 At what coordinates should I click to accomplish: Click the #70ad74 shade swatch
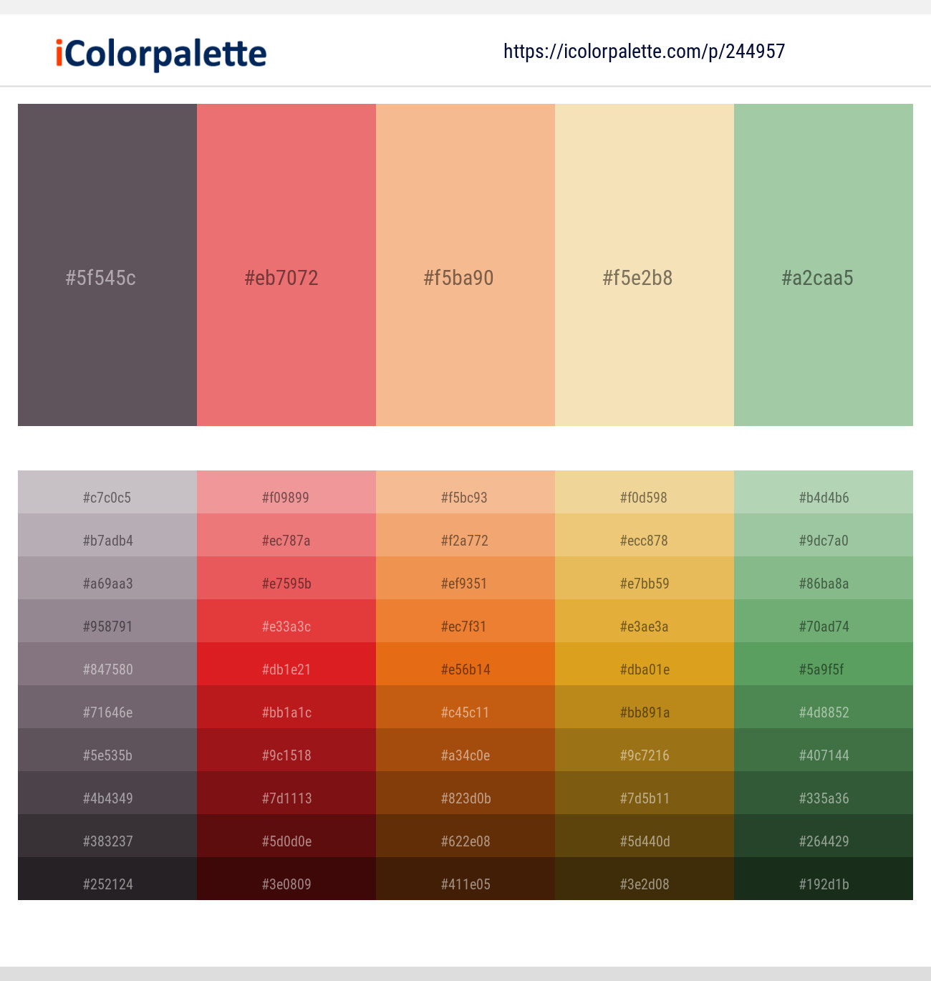coord(823,627)
